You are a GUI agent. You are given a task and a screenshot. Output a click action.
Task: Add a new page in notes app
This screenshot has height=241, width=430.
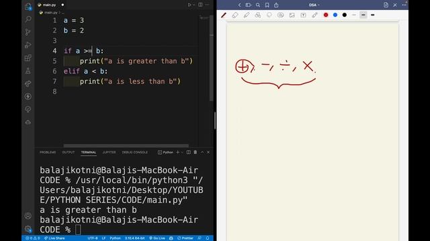coord(386,5)
